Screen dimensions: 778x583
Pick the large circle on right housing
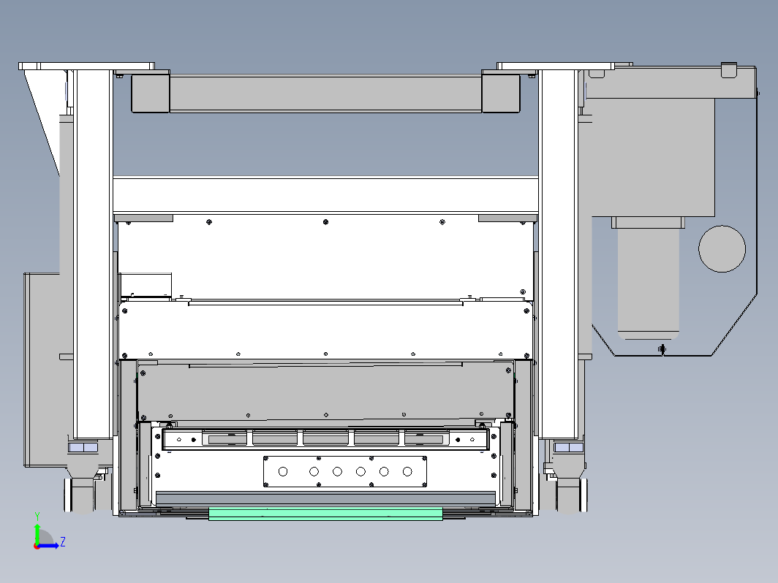(722, 249)
